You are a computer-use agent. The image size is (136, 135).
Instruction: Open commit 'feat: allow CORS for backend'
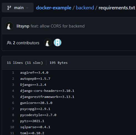coord(58,26)
